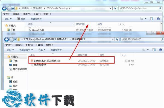Open 组织 dropdown in PDF Candy Desktop window
Viewport: 164px width, 108px height.
point(8,19)
